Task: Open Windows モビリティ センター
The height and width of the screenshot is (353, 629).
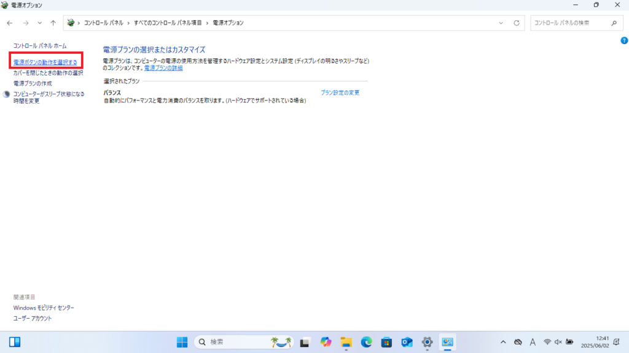Action: point(44,308)
